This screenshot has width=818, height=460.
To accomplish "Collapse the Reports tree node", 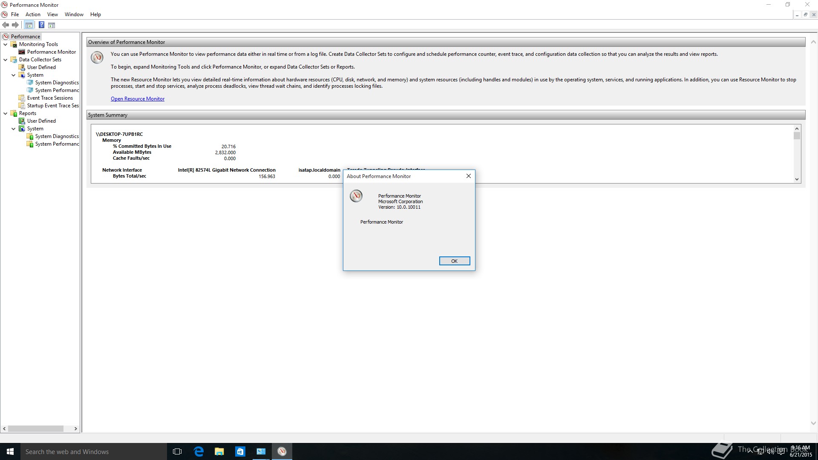I will pos(5,113).
